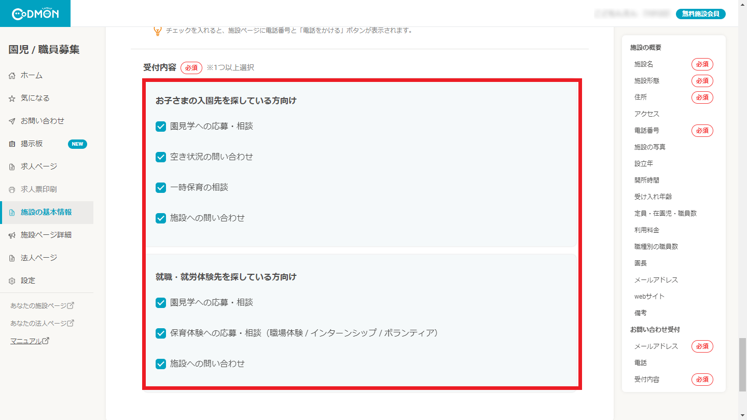Click the 掲示板 bulletin board icon
747x420 pixels.
tap(12, 144)
